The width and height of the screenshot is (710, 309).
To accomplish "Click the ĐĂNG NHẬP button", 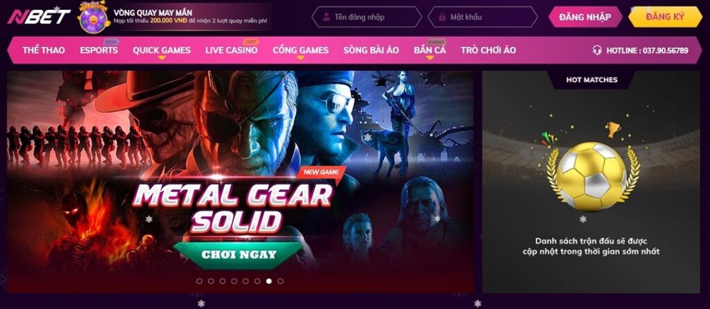I will tap(585, 17).
